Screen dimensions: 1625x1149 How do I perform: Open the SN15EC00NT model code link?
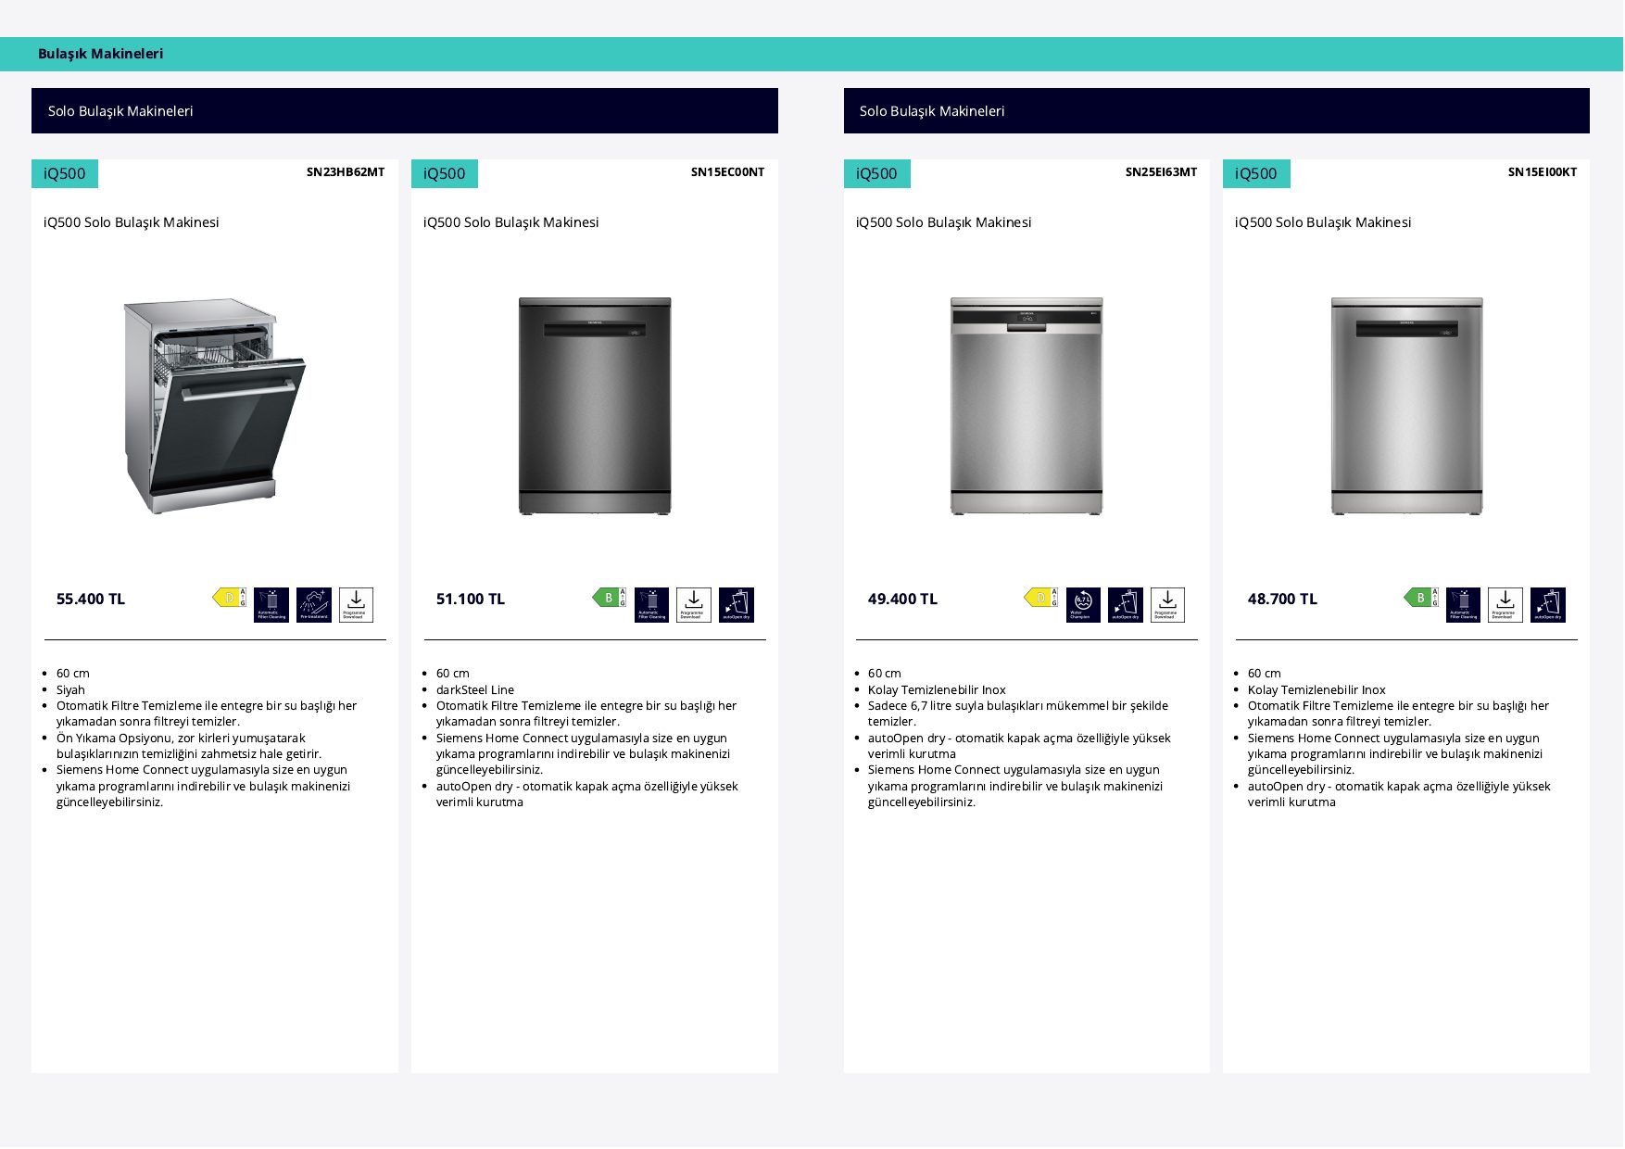click(727, 172)
